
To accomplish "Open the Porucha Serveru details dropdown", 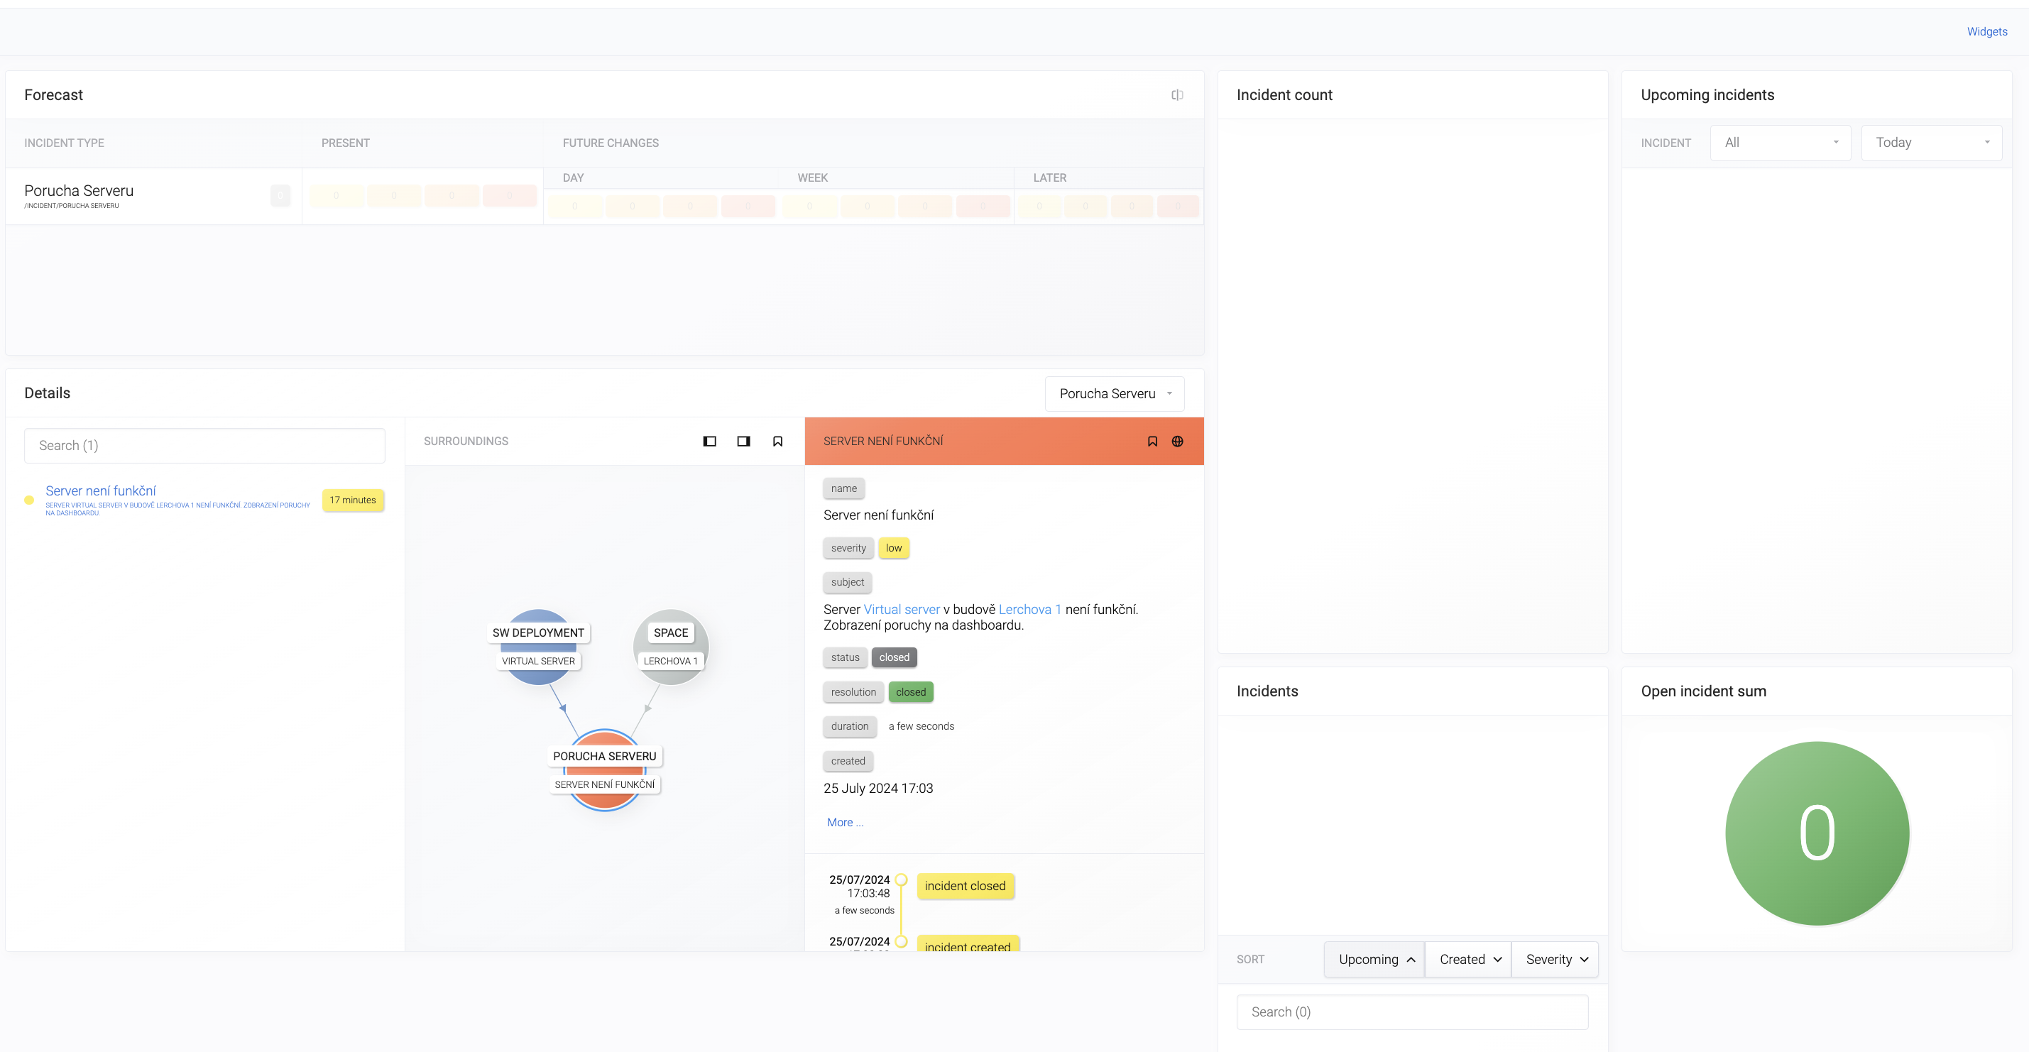I will click(1114, 394).
